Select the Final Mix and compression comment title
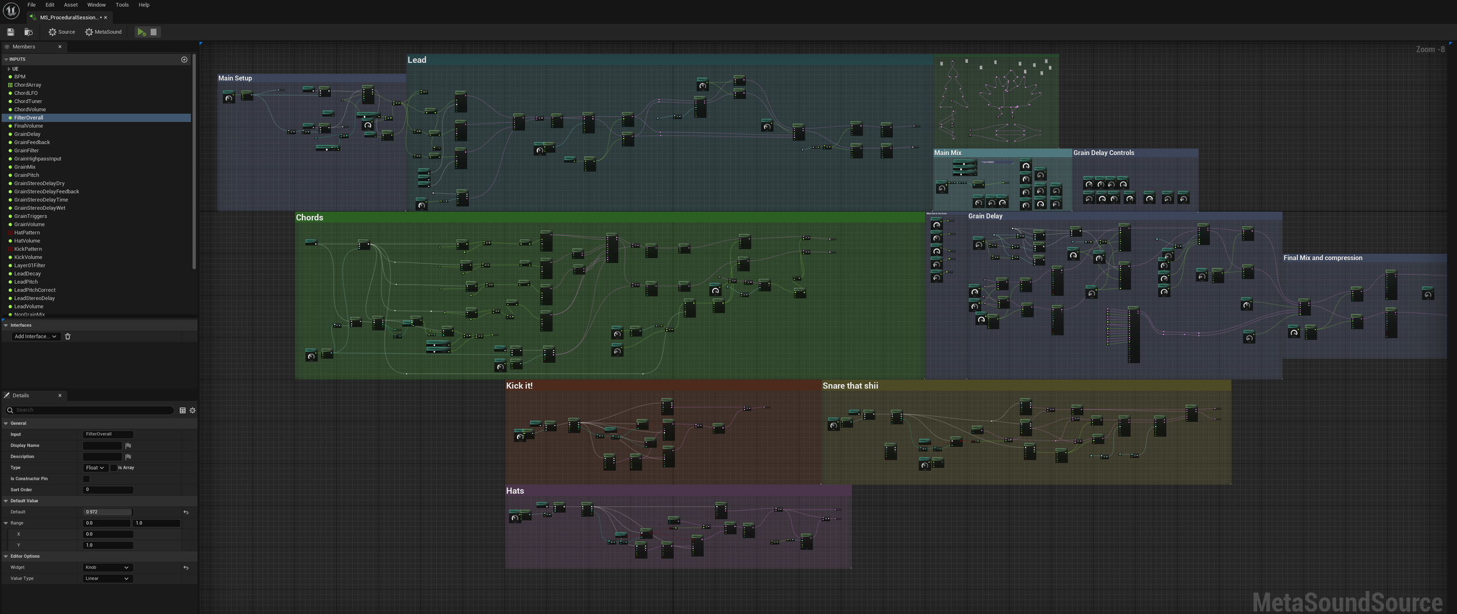This screenshot has width=1457, height=614. 1323,258
